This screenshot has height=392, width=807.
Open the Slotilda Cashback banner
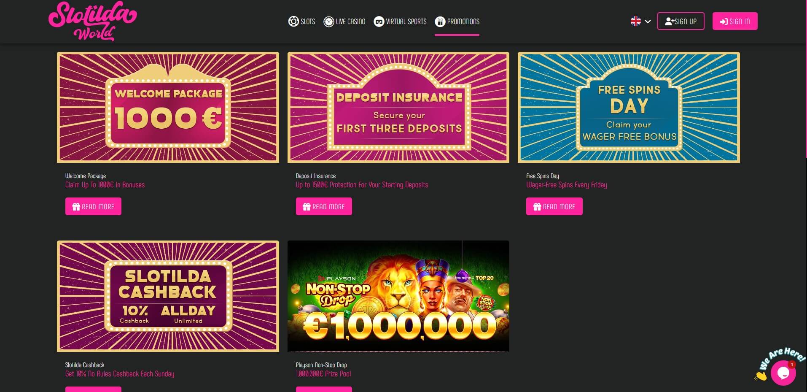pyautogui.click(x=168, y=296)
